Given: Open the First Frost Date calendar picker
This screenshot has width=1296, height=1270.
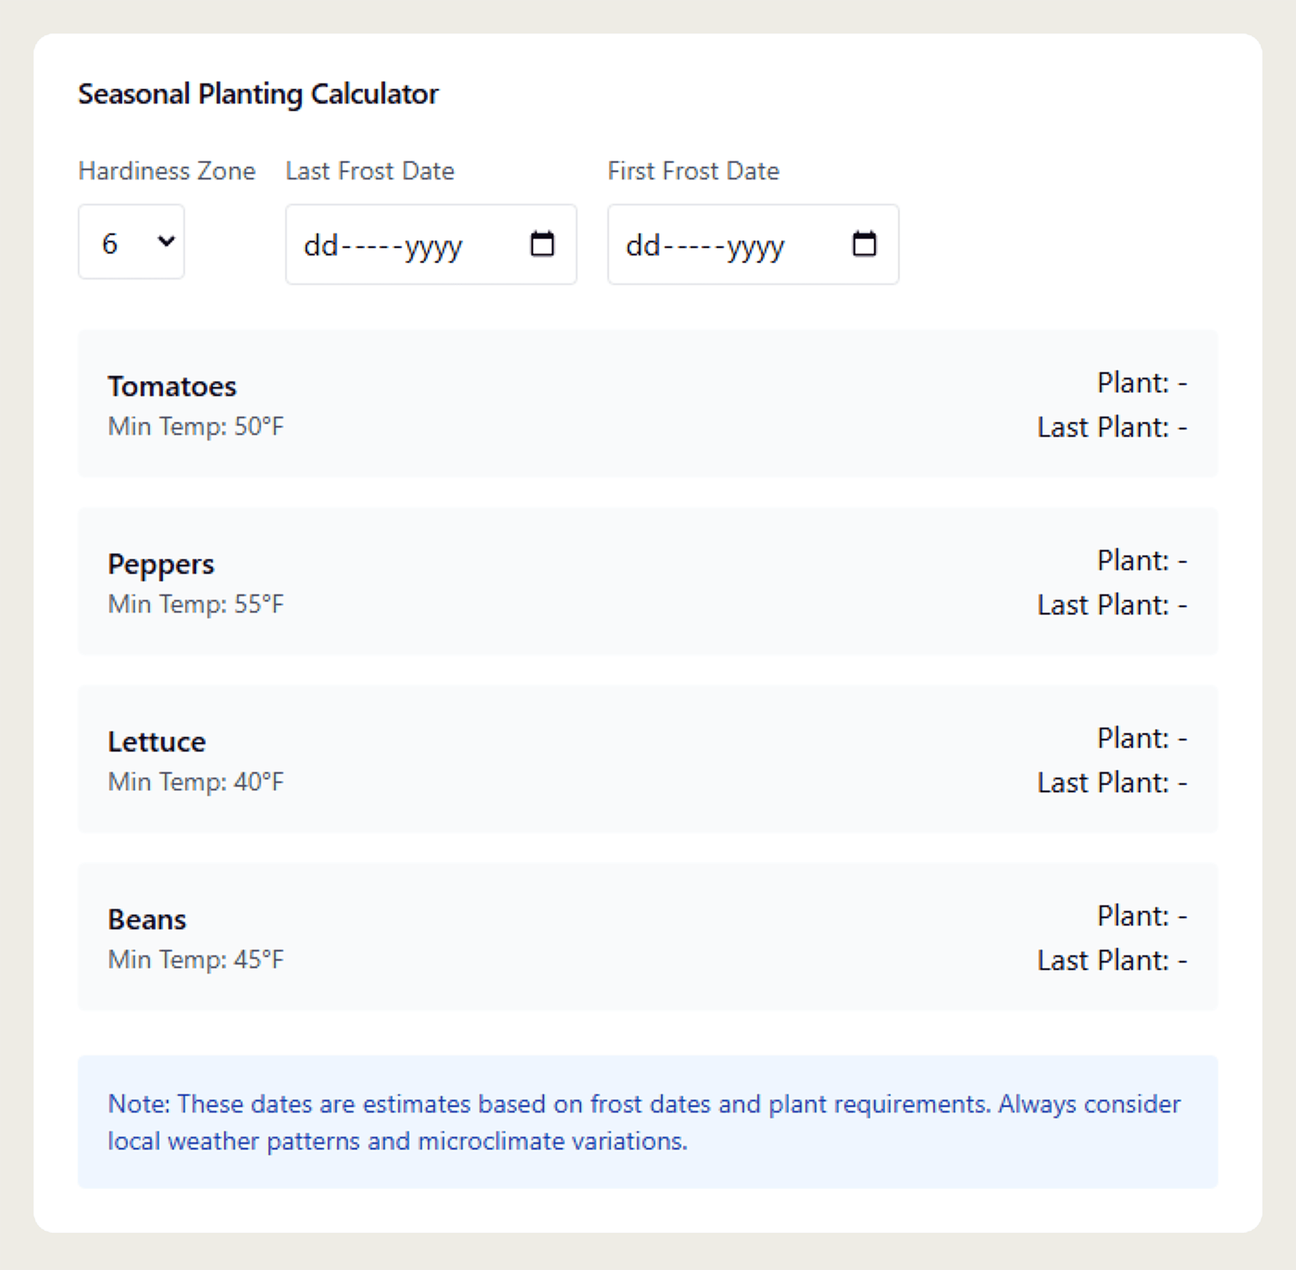Looking at the screenshot, I should click(x=865, y=245).
